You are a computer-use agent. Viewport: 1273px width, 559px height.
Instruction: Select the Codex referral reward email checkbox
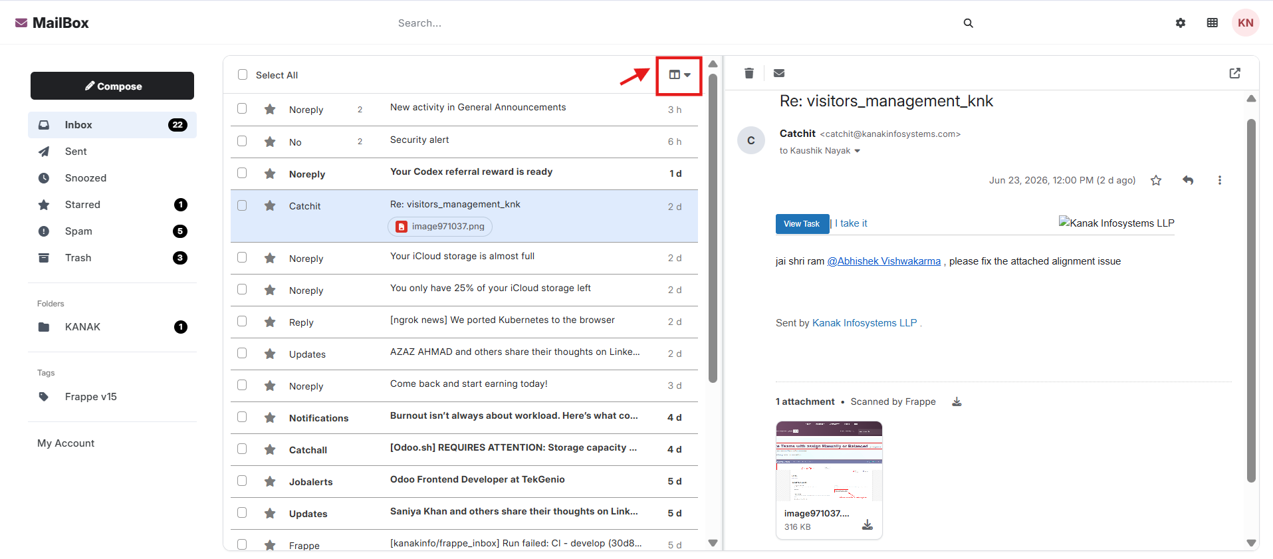(242, 173)
